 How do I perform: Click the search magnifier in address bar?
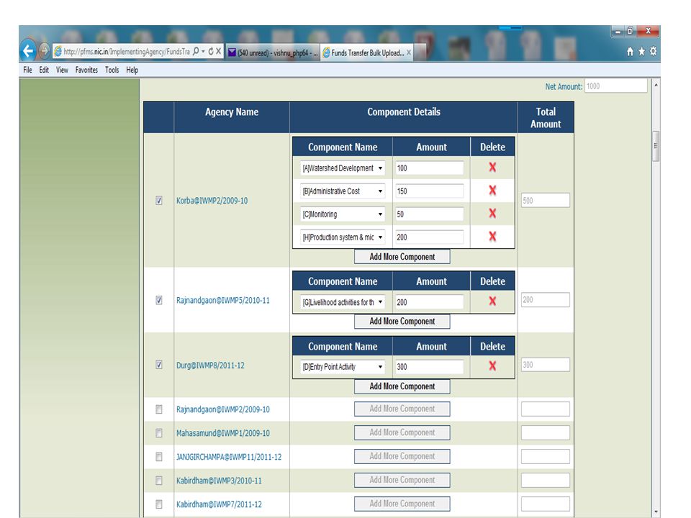pyautogui.click(x=196, y=52)
